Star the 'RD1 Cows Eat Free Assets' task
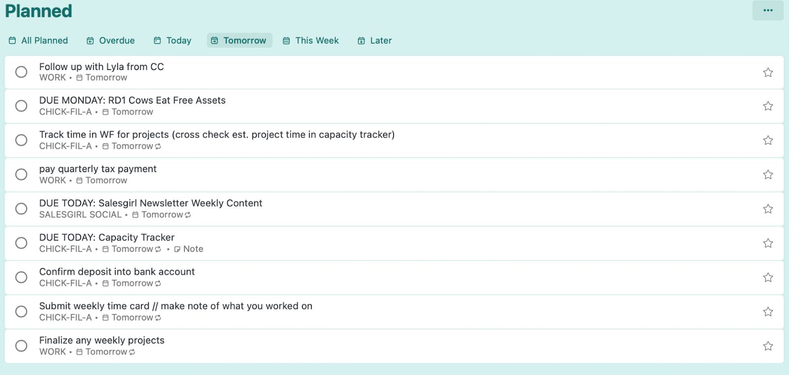The image size is (789, 375). (768, 106)
